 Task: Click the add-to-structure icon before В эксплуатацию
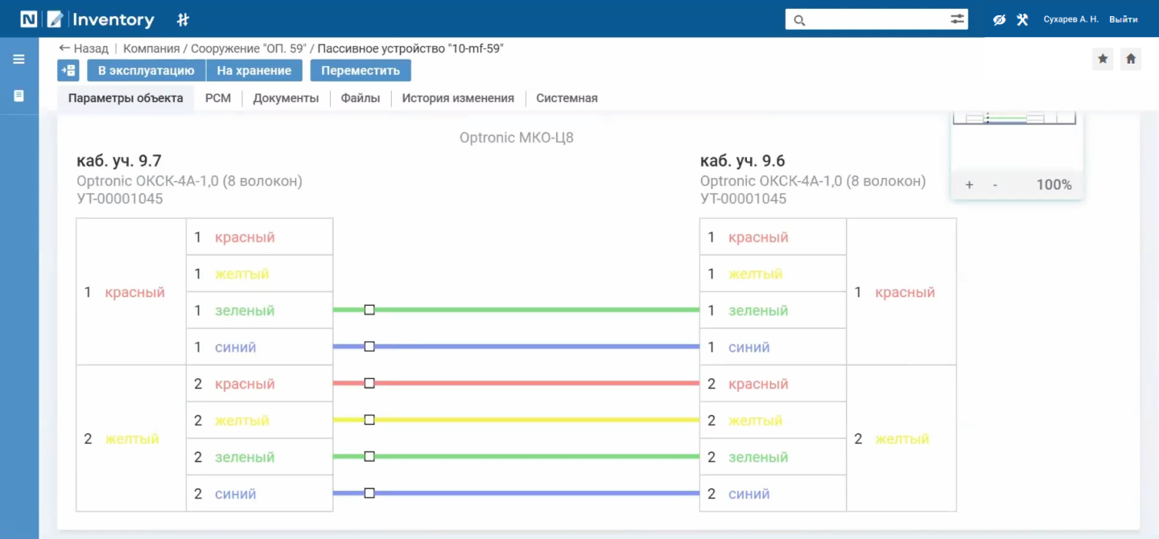pyautogui.click(x=68, y=71)
